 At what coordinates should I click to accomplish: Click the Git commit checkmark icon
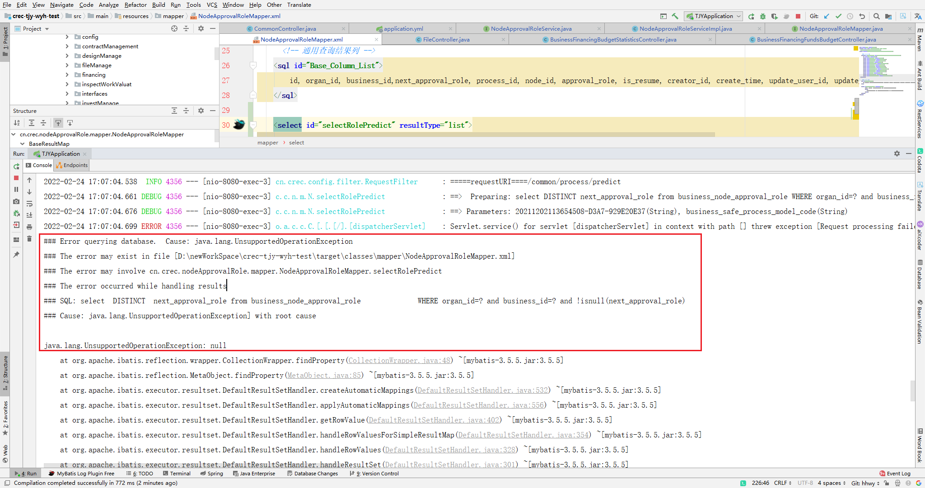838,16
